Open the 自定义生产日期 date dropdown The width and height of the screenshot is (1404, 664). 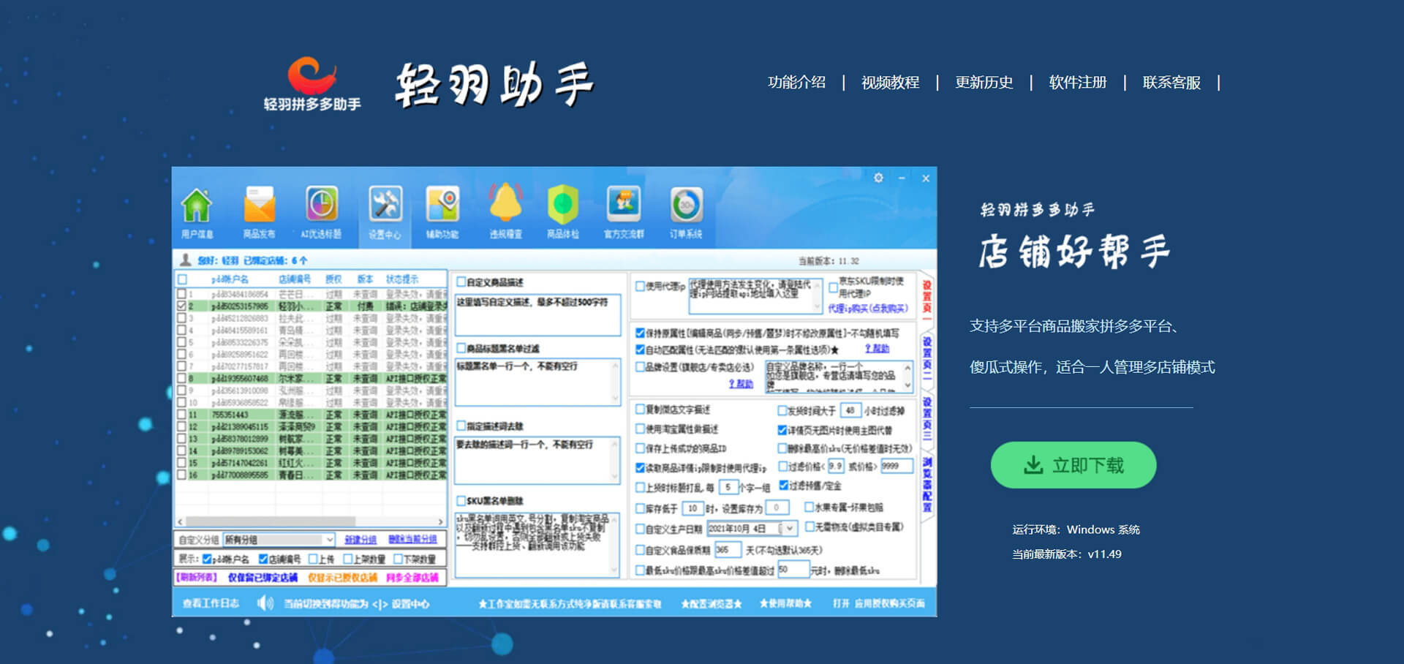tap(789, 528)
